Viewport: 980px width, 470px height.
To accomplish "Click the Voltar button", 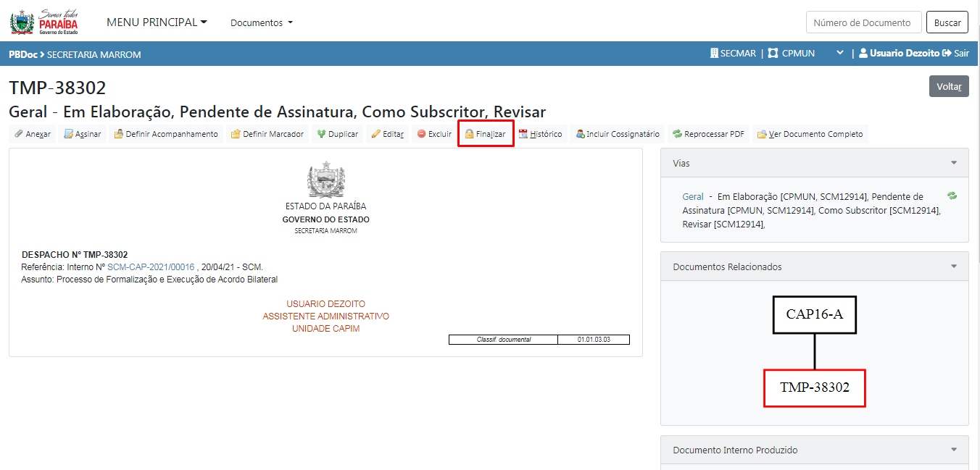I will 948,86.
